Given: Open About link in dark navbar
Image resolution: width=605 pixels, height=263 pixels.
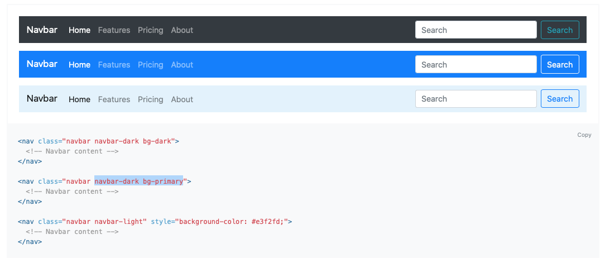Looking at the screenshot, I should click(182, 30).
